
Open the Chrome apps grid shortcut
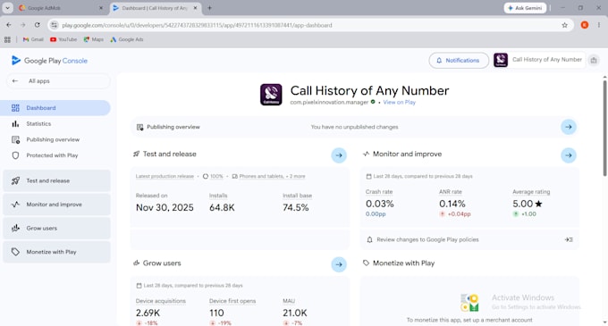pyautogui.click(x=7, y=39)
